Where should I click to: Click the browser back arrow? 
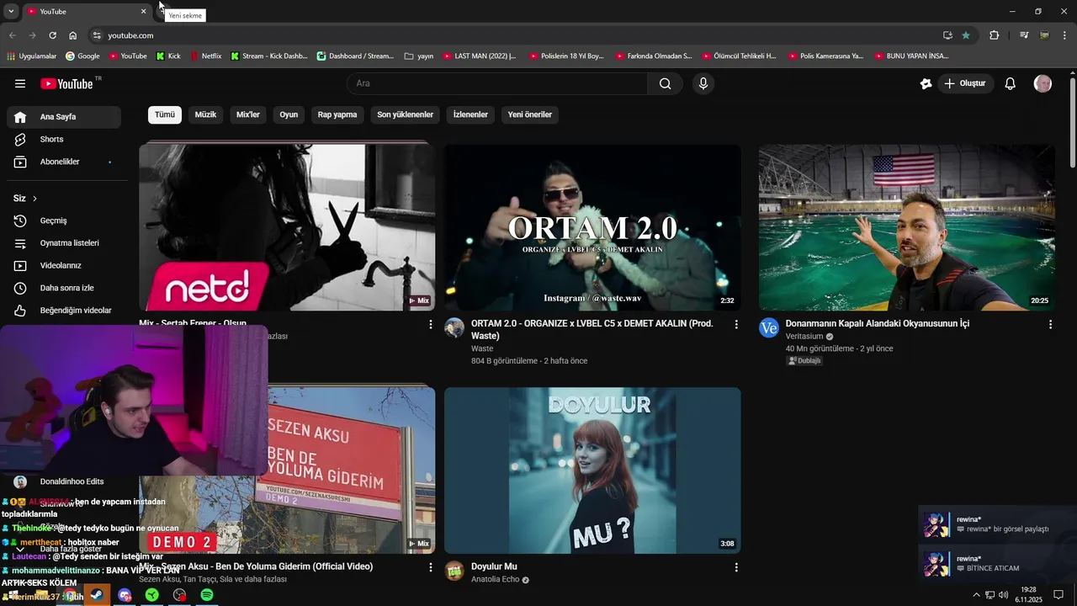[12, 35]
